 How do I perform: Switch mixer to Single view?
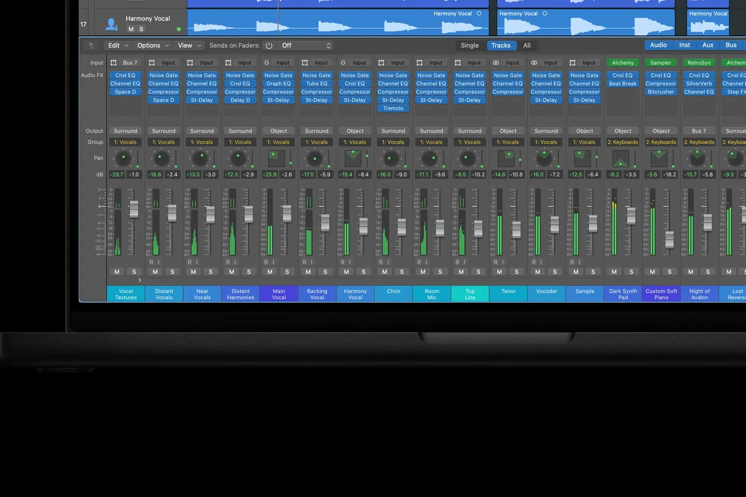coord(470,46)
